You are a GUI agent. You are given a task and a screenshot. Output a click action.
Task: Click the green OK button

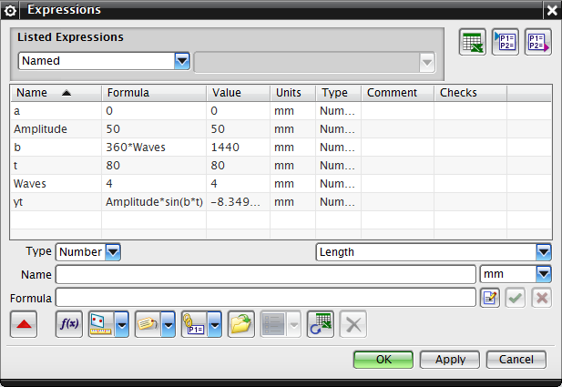click(x=383, y=360)
